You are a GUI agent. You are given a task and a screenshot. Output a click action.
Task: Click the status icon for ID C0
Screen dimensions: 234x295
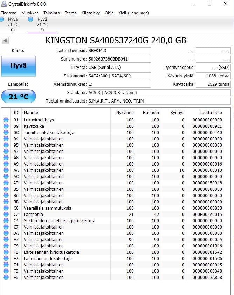pyautogui.click(x=6, y=208)
